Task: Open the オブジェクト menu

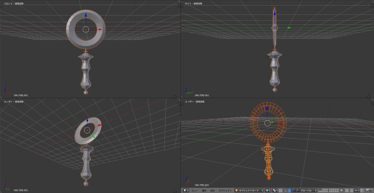Action: [x=225, y=190]
